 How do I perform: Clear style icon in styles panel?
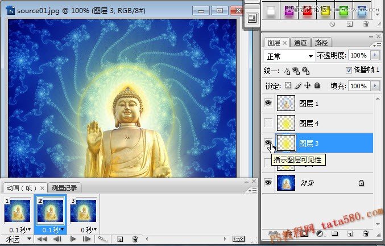tap(333, 24)
